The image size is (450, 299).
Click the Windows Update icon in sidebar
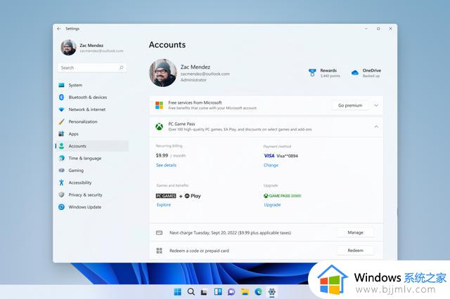coord(61,207)
